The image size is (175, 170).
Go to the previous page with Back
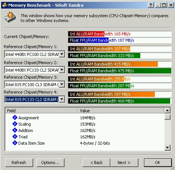(x=96, y=163)
